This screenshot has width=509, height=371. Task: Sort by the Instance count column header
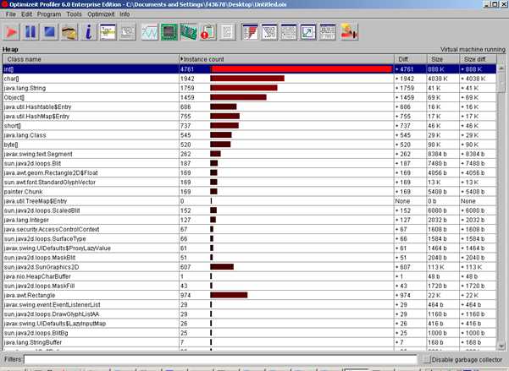coord(286,59)
